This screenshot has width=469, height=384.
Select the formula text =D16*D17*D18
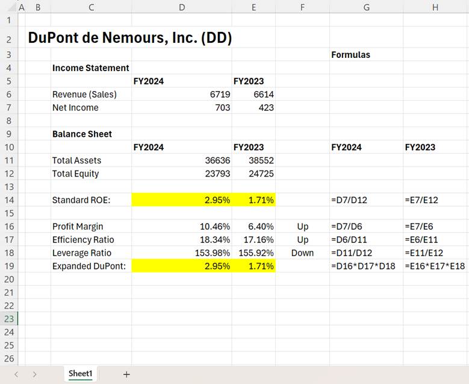click(x=364, y=266)
